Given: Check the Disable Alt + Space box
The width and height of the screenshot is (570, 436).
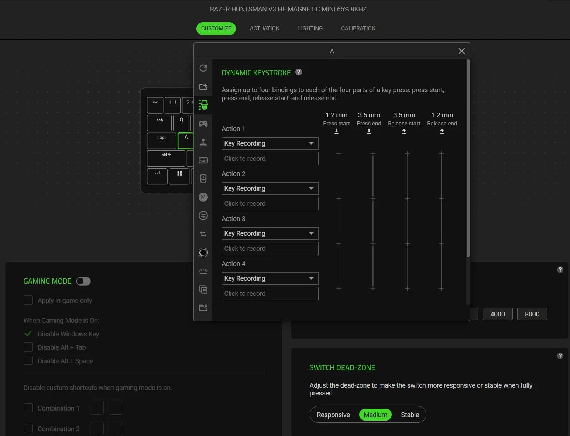Looking at the screenshot, I should (28, 360).
